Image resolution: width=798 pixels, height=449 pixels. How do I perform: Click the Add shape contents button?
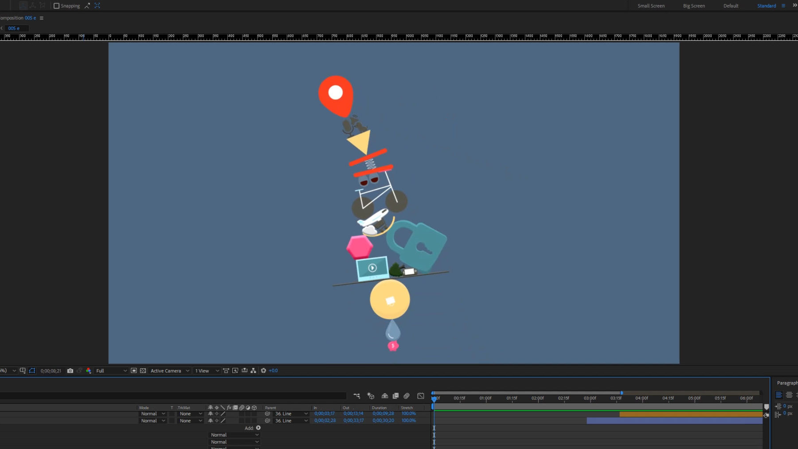[x=258, y=428]
